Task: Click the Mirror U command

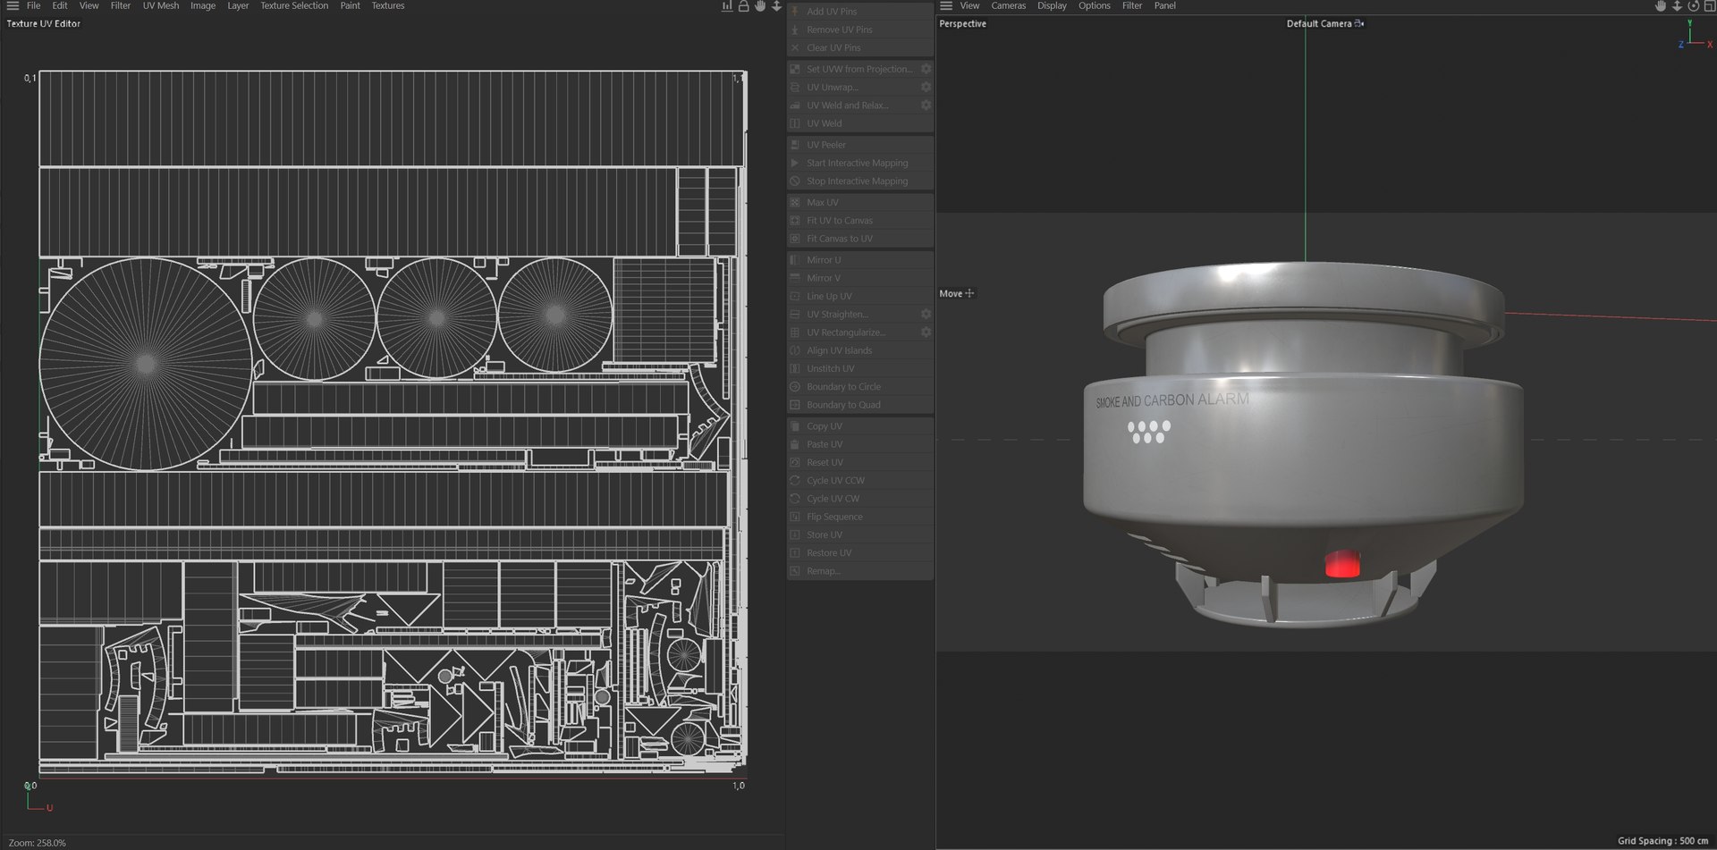Action: pyautogui.click(x=860, y=260)
